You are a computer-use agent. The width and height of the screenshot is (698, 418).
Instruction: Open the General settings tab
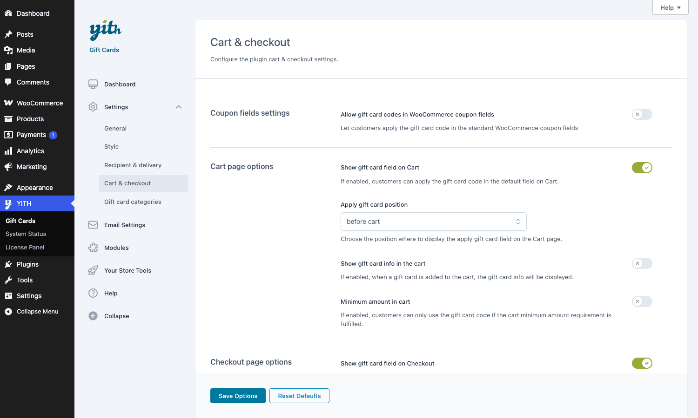click(x=115, y=128)
